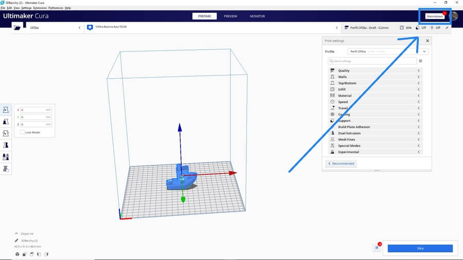Open the Preferences menu
The height and width of the screenshot is (260, 463).
(x=56, y=8)
